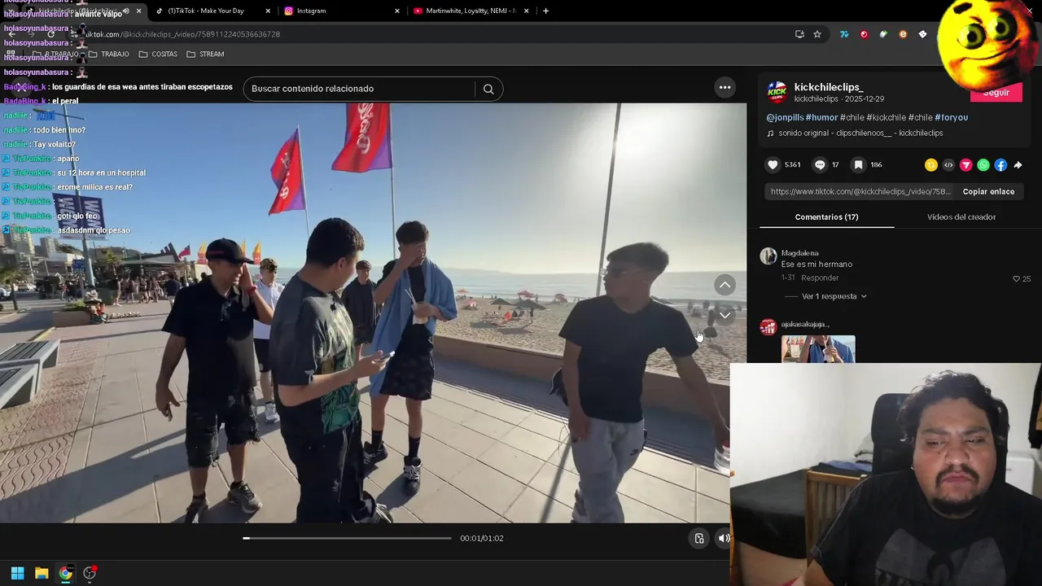This screenshot has height=586, width=1042.
Task: Open the white diamond extension icon
Action: point(922,34)
